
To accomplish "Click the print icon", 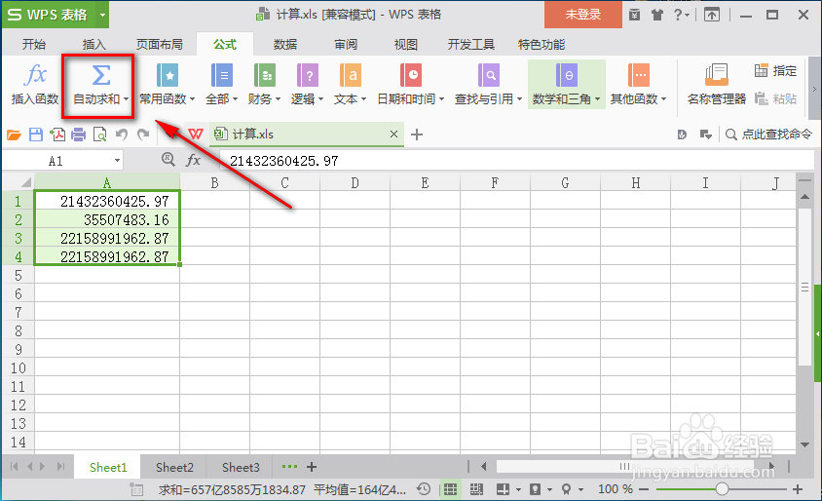I will (78, 135).
